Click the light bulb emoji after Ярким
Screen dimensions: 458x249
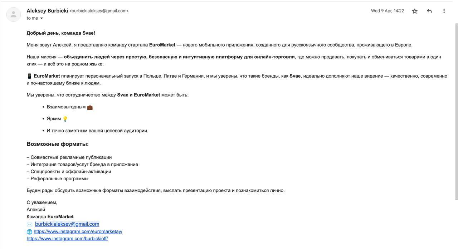click(65, 119)
